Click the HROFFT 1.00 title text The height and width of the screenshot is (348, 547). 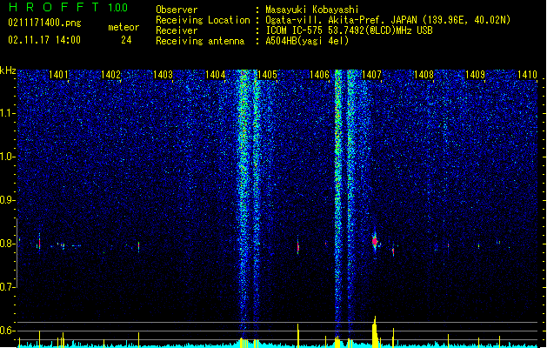pos(69,7)
